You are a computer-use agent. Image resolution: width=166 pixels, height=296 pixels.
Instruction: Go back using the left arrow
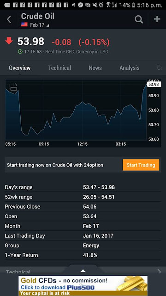pos(9,19)
